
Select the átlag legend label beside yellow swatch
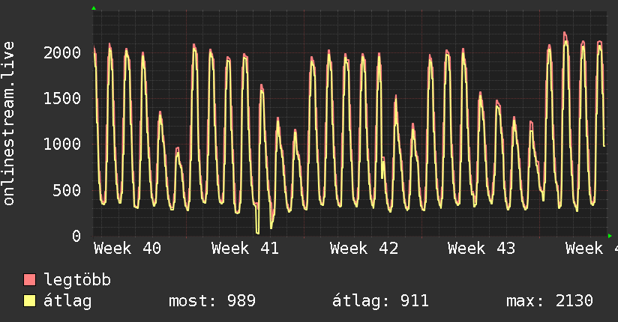pos(67,301)
